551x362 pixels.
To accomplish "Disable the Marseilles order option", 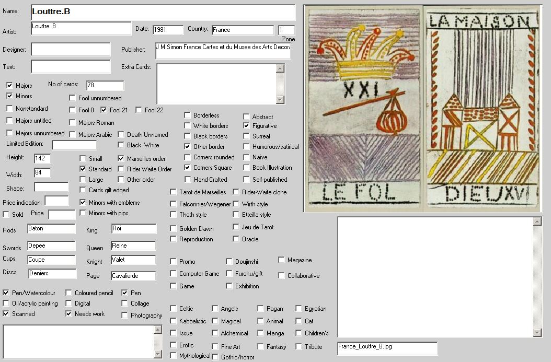I will pos(121,159).
